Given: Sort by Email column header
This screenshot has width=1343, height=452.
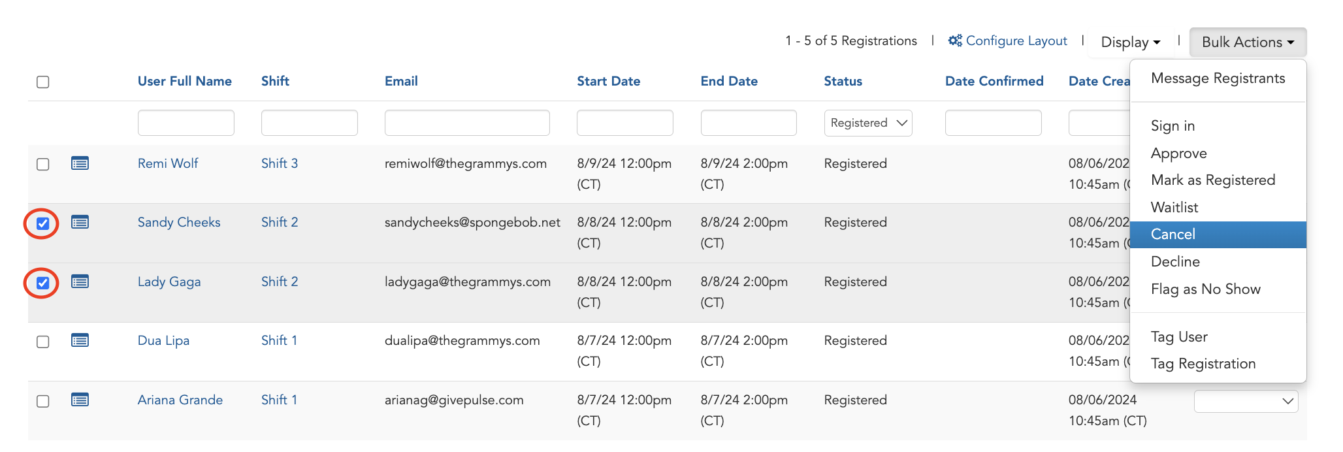Looking at the screenshot, I should click(x=401, y=81).
